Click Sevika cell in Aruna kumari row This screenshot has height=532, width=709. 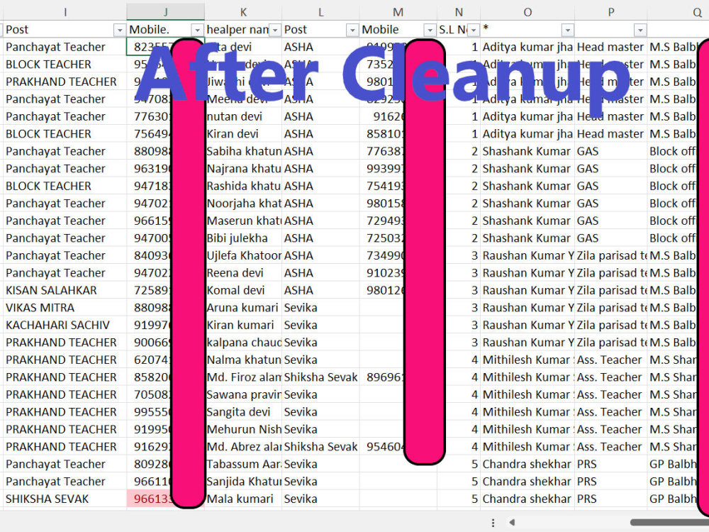320,308
